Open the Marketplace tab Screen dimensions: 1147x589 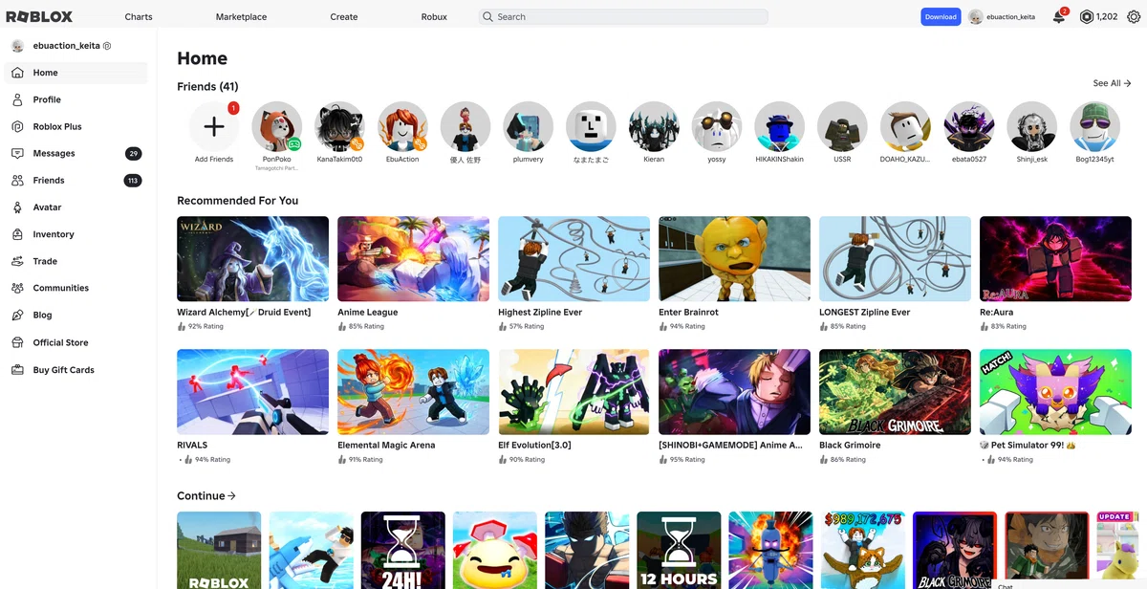[x=241, y=17]
